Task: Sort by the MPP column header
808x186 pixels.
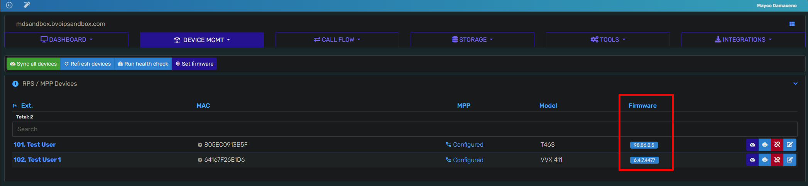Action: point(464,106)
